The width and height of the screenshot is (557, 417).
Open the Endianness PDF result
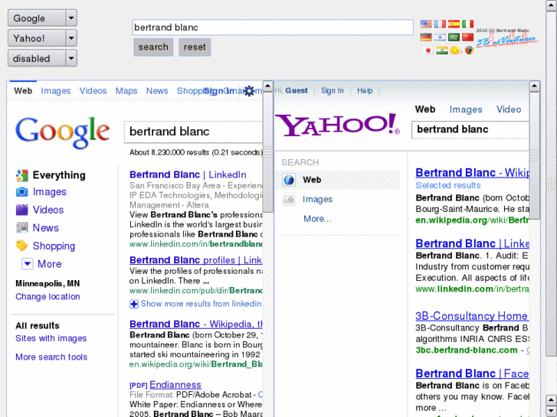(x=175, y=385)
